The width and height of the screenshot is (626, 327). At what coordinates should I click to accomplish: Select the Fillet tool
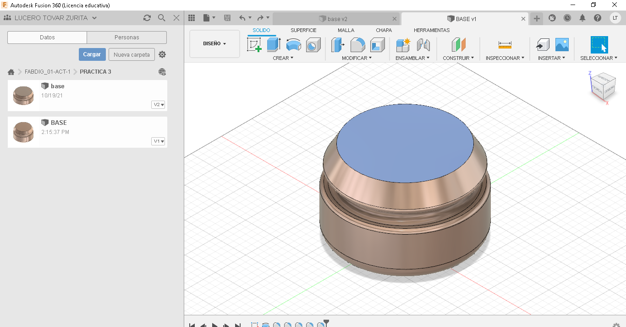pos(357,45)
